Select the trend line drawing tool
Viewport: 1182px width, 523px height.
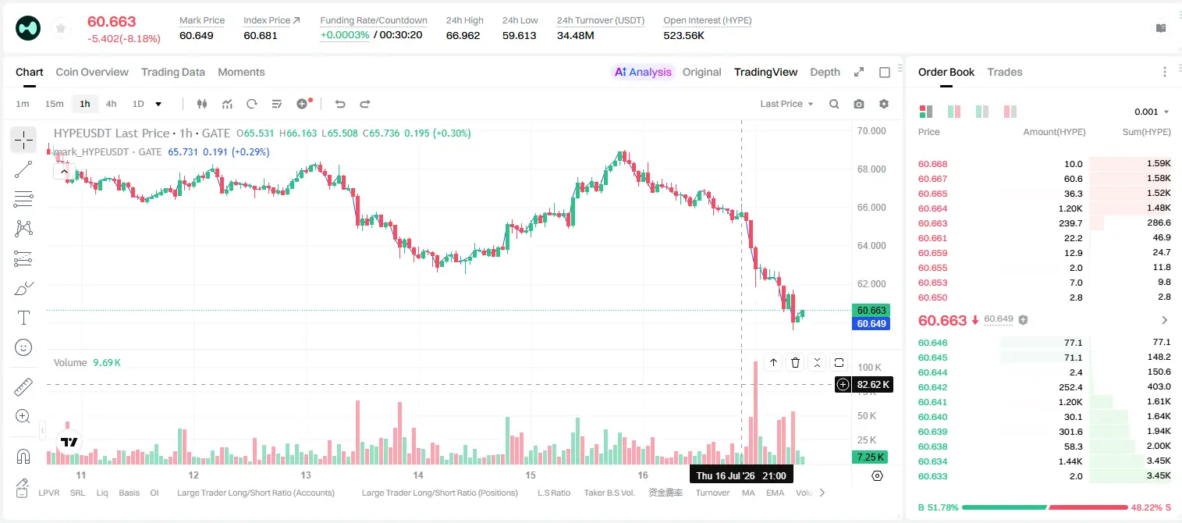pyautogui.click(x=23, y=169)
